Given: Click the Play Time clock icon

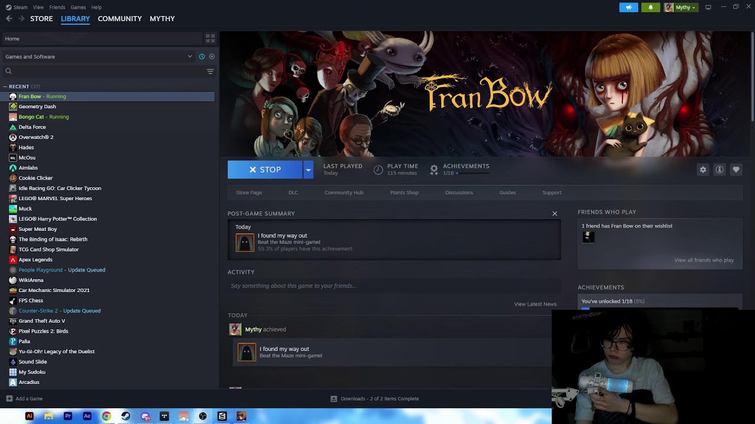Looking at the screenshot, I should (x=378, y=170).
